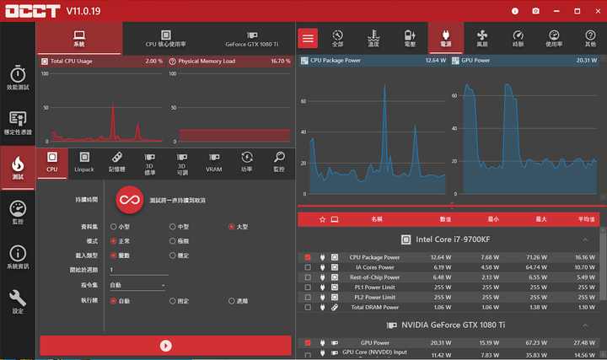Click the 最小 column header

[493, 219]
